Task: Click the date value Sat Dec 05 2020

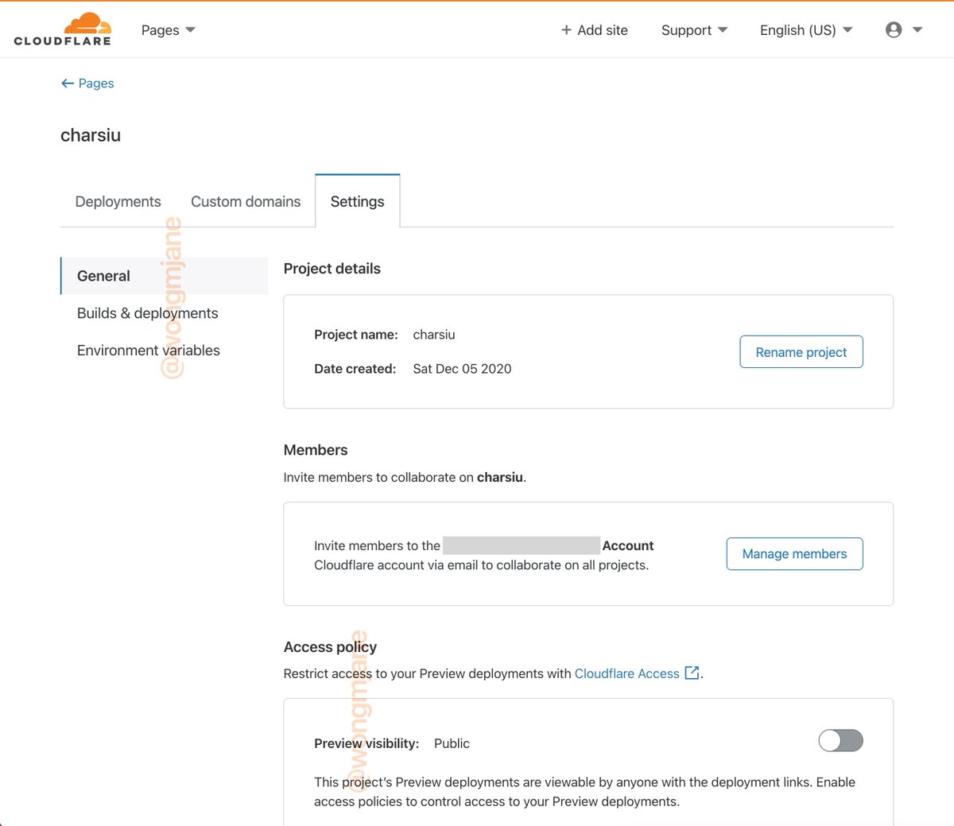Action: pyautogui.click(x=462, y=369)
